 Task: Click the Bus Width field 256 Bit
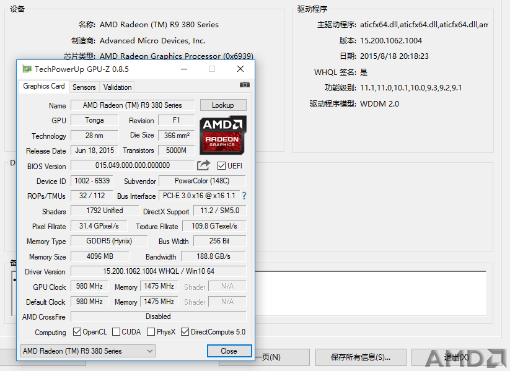[219, 241]
